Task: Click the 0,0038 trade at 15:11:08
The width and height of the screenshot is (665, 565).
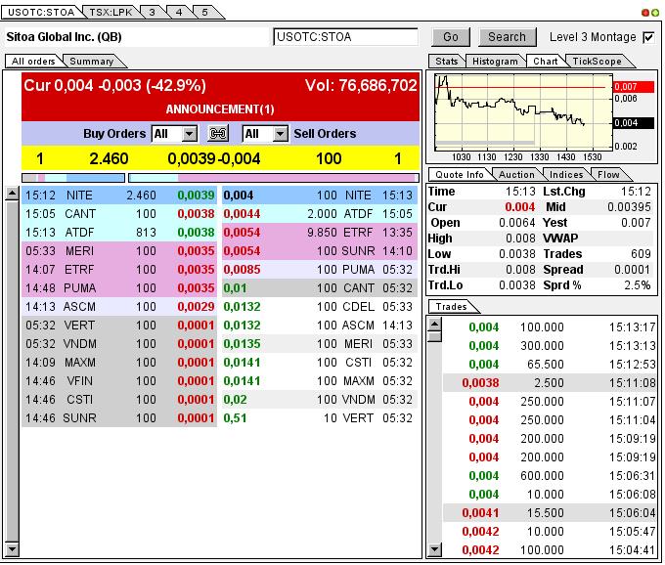Action: tap(550, 383)
